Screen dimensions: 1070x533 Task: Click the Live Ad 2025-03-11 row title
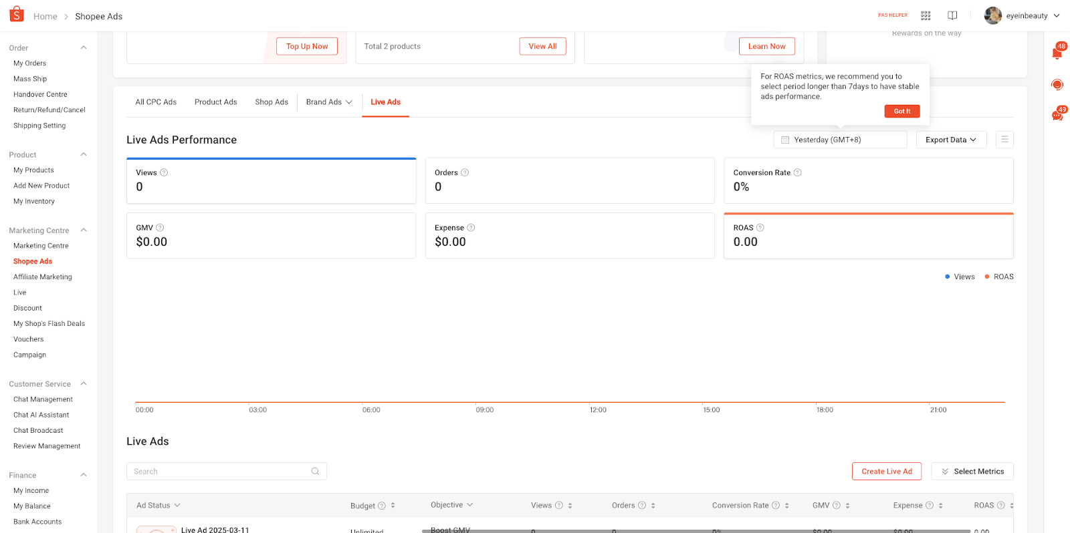tap(215, 530)
